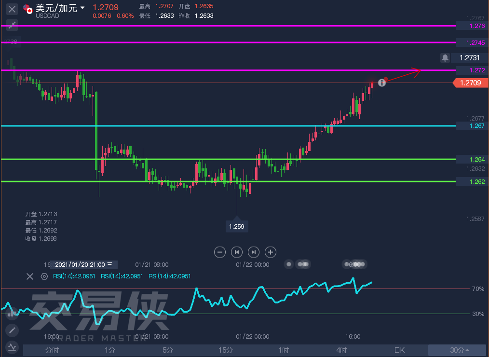Screen dimensions: 489x357
Task: Click the 最高 1.2707 header value
Action: pos(156,6)
